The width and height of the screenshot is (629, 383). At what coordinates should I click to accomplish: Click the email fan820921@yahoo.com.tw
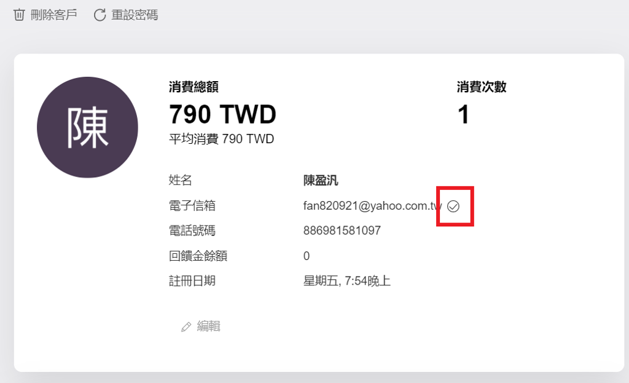coord(372,206)
